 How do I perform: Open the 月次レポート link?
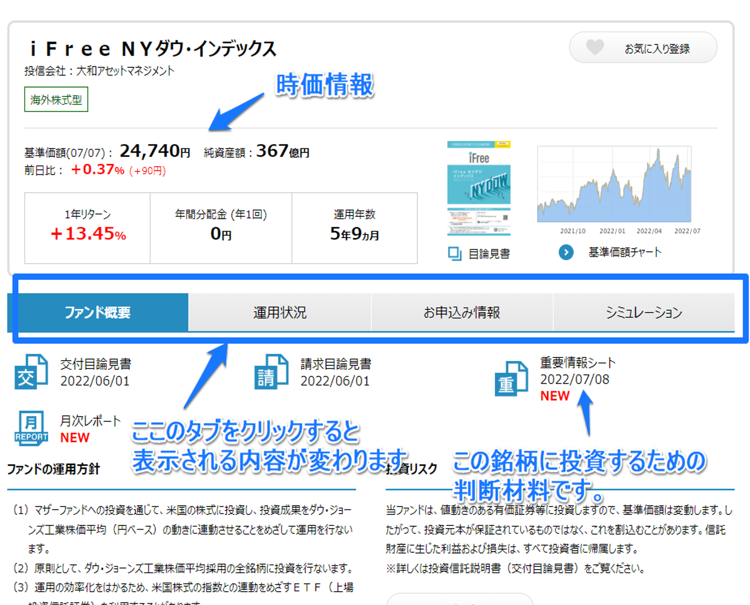(x=91, y=421)
